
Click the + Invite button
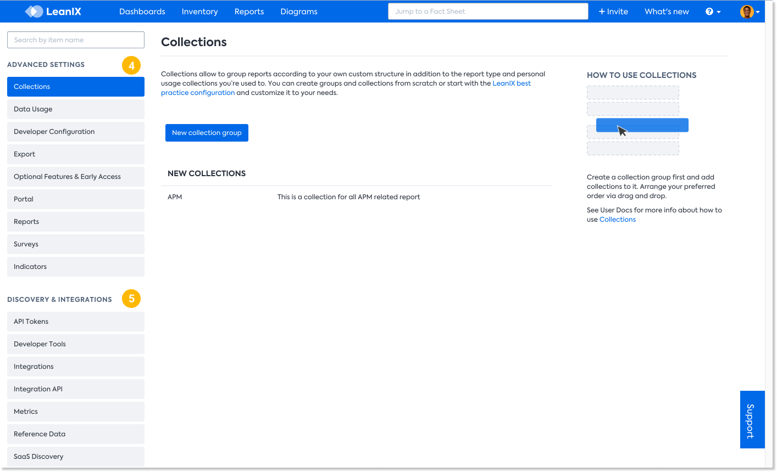click(613, 12)
